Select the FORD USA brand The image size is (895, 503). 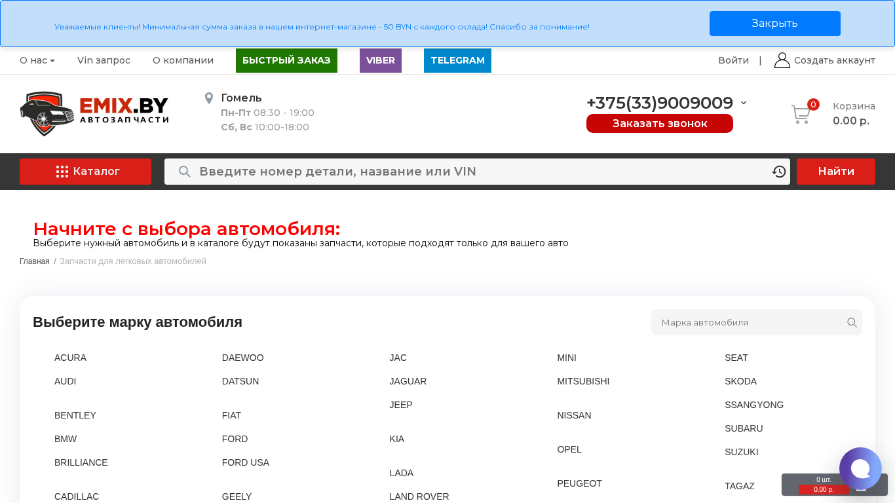click(x=246, y=462)
